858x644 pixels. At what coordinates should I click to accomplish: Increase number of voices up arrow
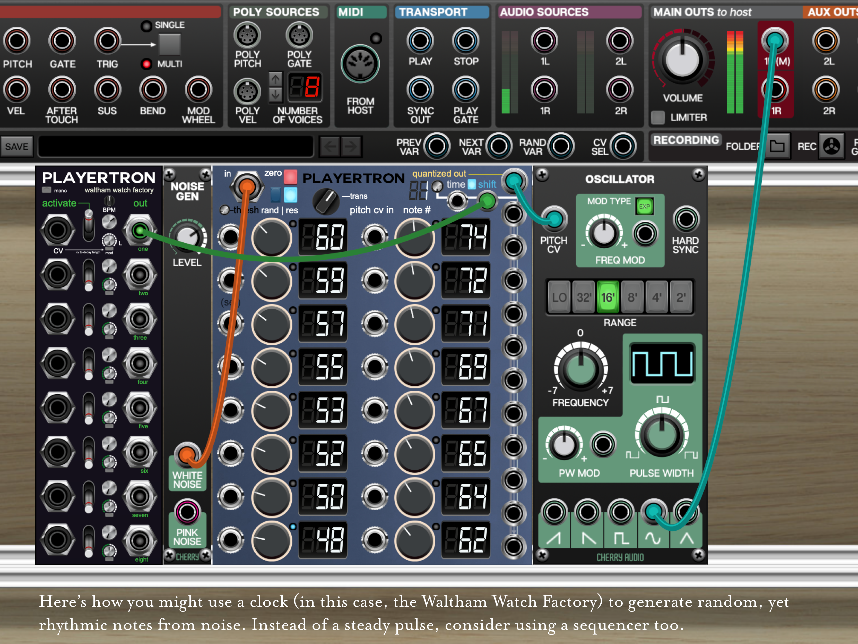point(275,80)
